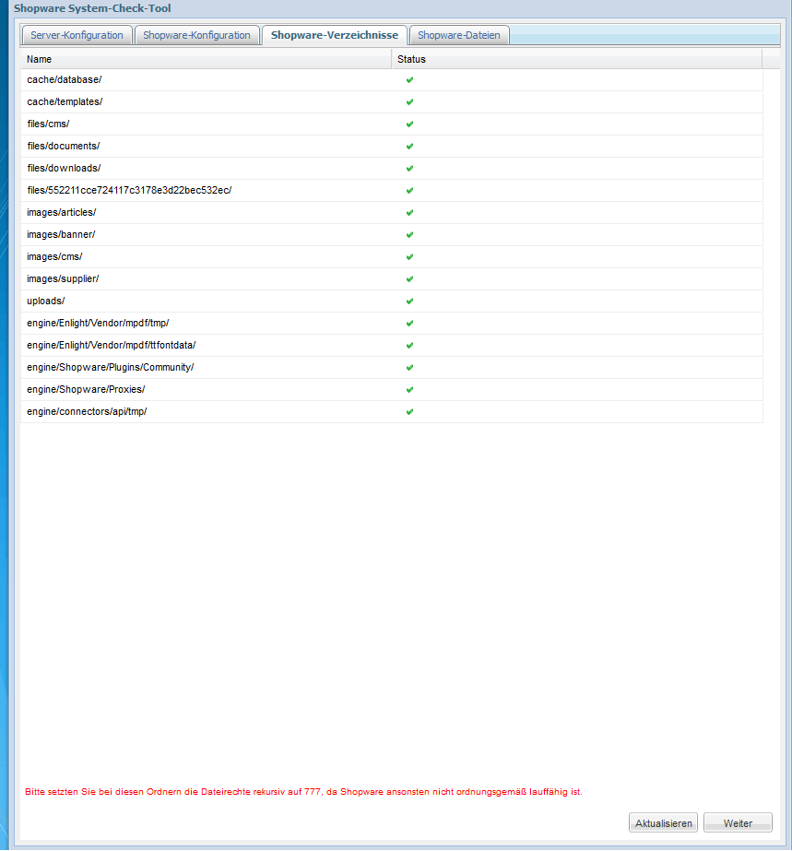Click the checkmark for engine/Enlight/Vendor/mpdf/ttfontdata/

pyautogui.click(x=410, y=346)
